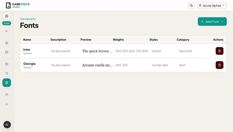Select the Inter font name
Screen dimensions: 233x132
tap(27, 50)
